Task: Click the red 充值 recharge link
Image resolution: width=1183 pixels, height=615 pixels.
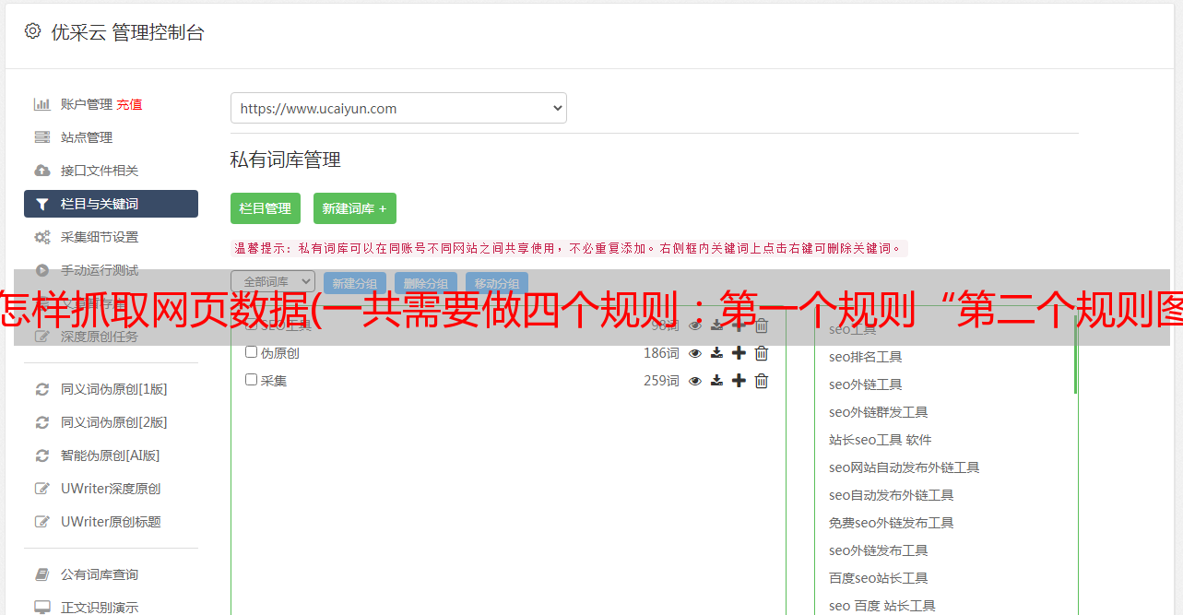Action: point(129,104)
